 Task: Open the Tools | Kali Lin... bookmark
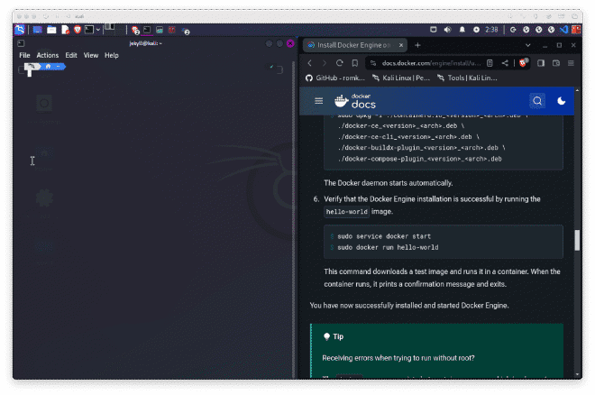pyautogui.click(x=467, y=78)
